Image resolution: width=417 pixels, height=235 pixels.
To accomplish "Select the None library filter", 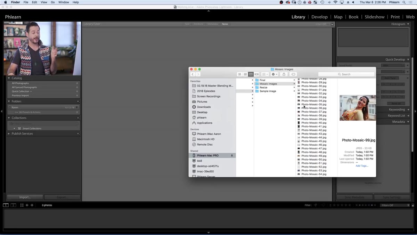I will click(x=225, y=24).
